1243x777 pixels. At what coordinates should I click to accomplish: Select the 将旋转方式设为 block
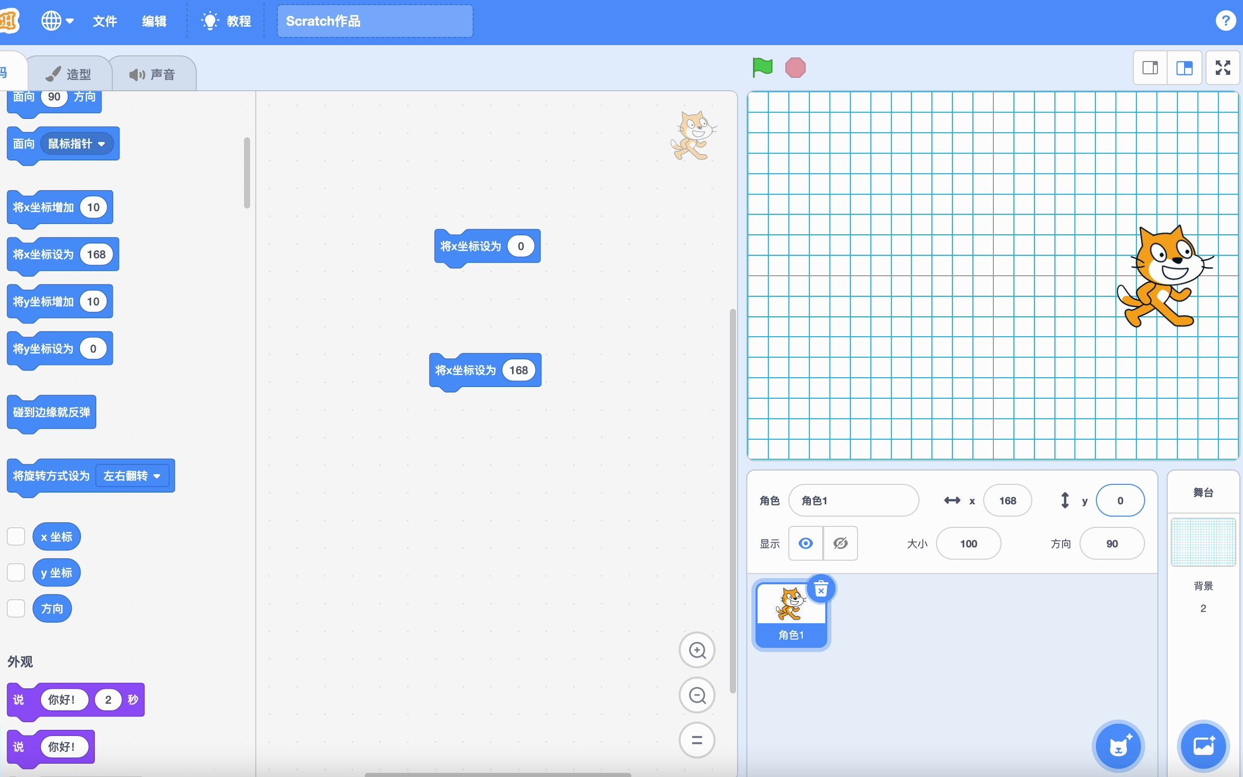pos(50,475)
